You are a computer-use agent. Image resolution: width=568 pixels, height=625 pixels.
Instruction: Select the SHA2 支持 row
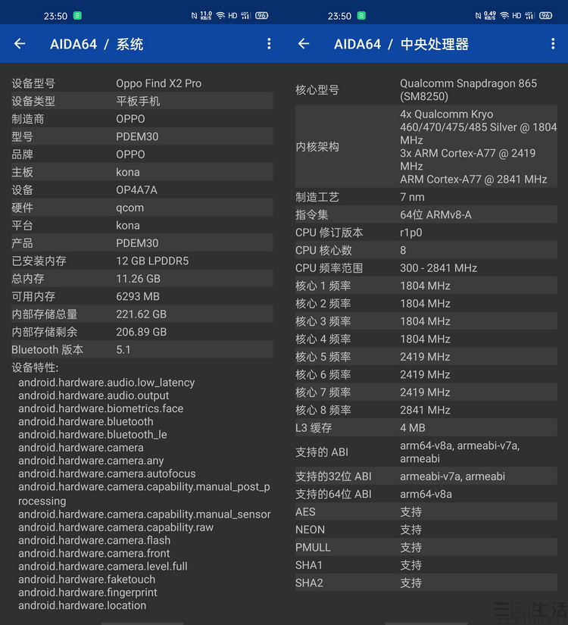(426, 583)
